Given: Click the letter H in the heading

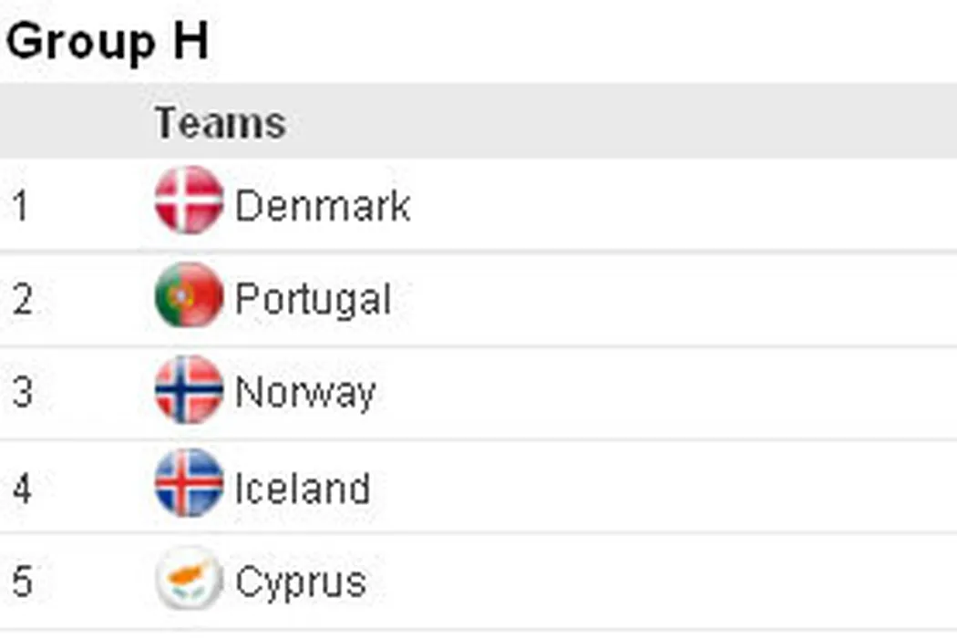Looking at the screenshot, I should 190,42.
